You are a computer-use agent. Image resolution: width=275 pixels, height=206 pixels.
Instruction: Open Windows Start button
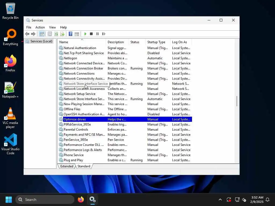point(9,200)
